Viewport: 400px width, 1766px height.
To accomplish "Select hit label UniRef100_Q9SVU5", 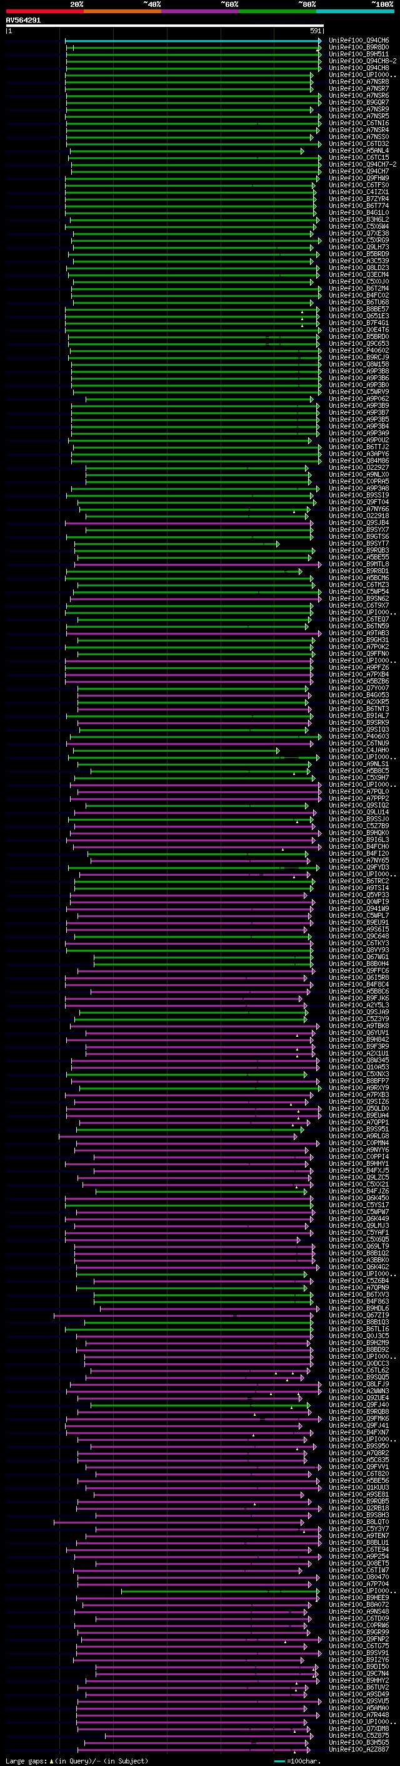I will click(359, 1701).
